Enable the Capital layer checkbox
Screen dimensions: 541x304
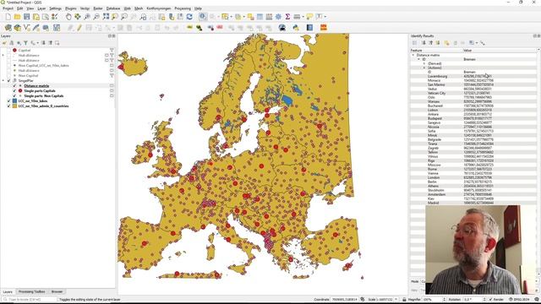pyautogui.click(x=9, y=51)
